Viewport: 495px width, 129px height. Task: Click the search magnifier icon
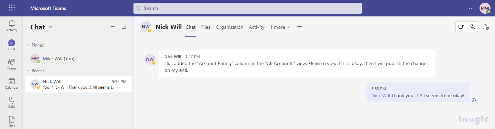pos(139,8)
